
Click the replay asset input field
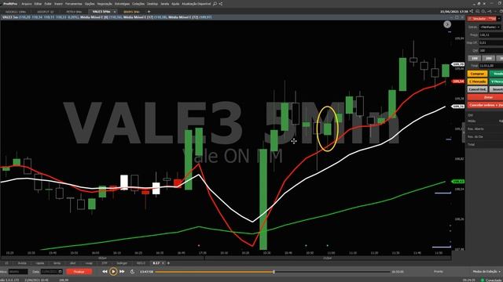[18, 272]
